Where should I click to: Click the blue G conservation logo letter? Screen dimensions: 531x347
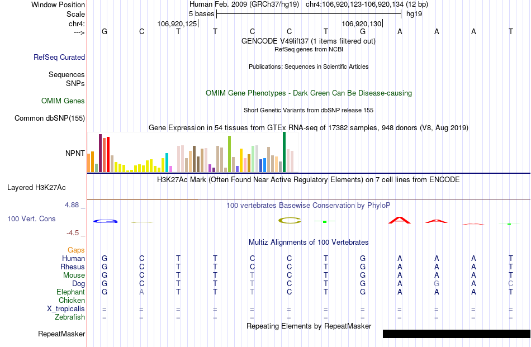tap(105, 221)
